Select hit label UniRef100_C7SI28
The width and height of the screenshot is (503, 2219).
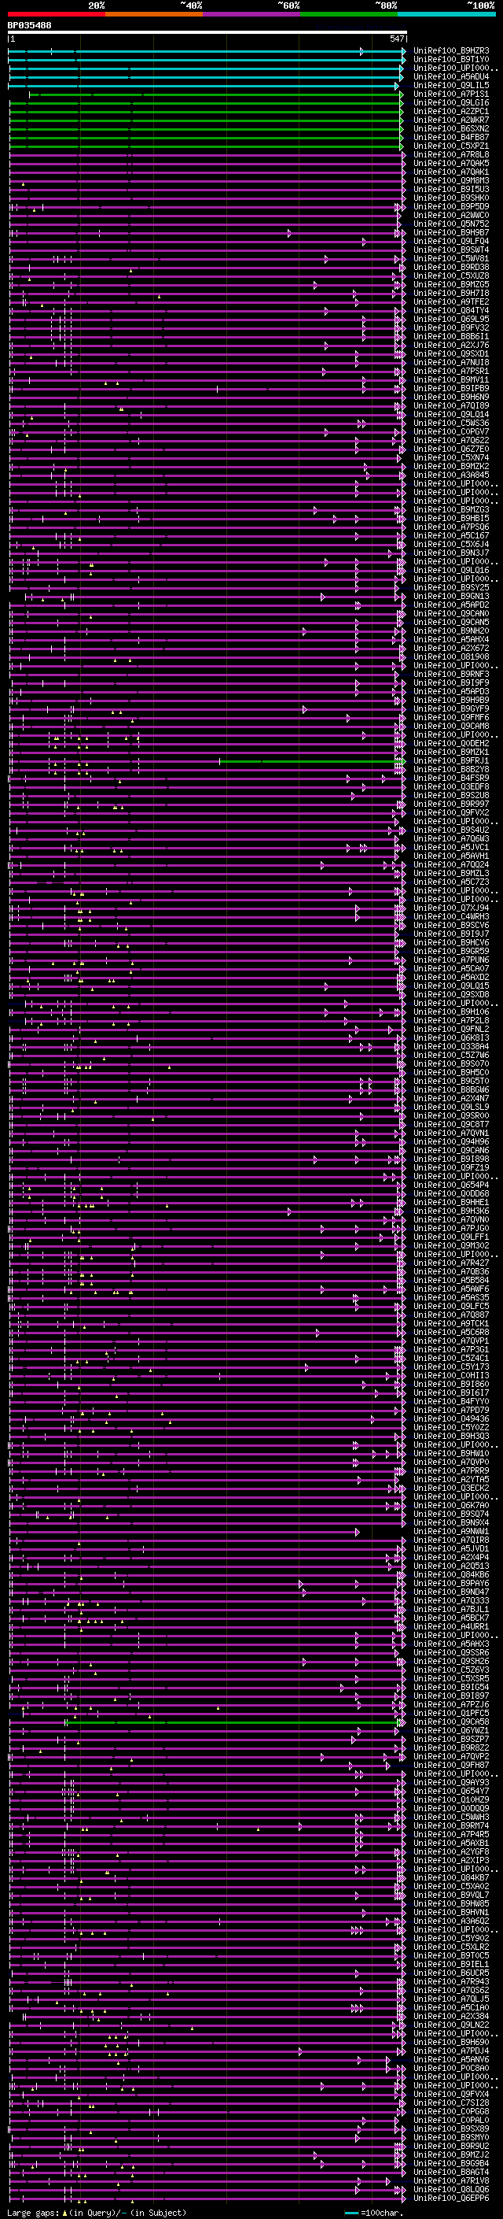(451, 2102)
